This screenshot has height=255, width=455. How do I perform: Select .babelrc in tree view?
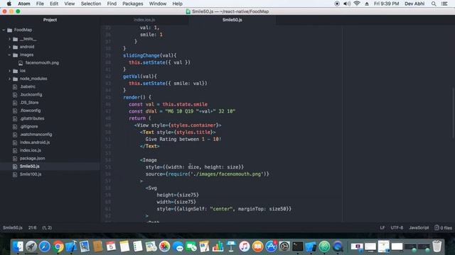click(x=28, y=86)
